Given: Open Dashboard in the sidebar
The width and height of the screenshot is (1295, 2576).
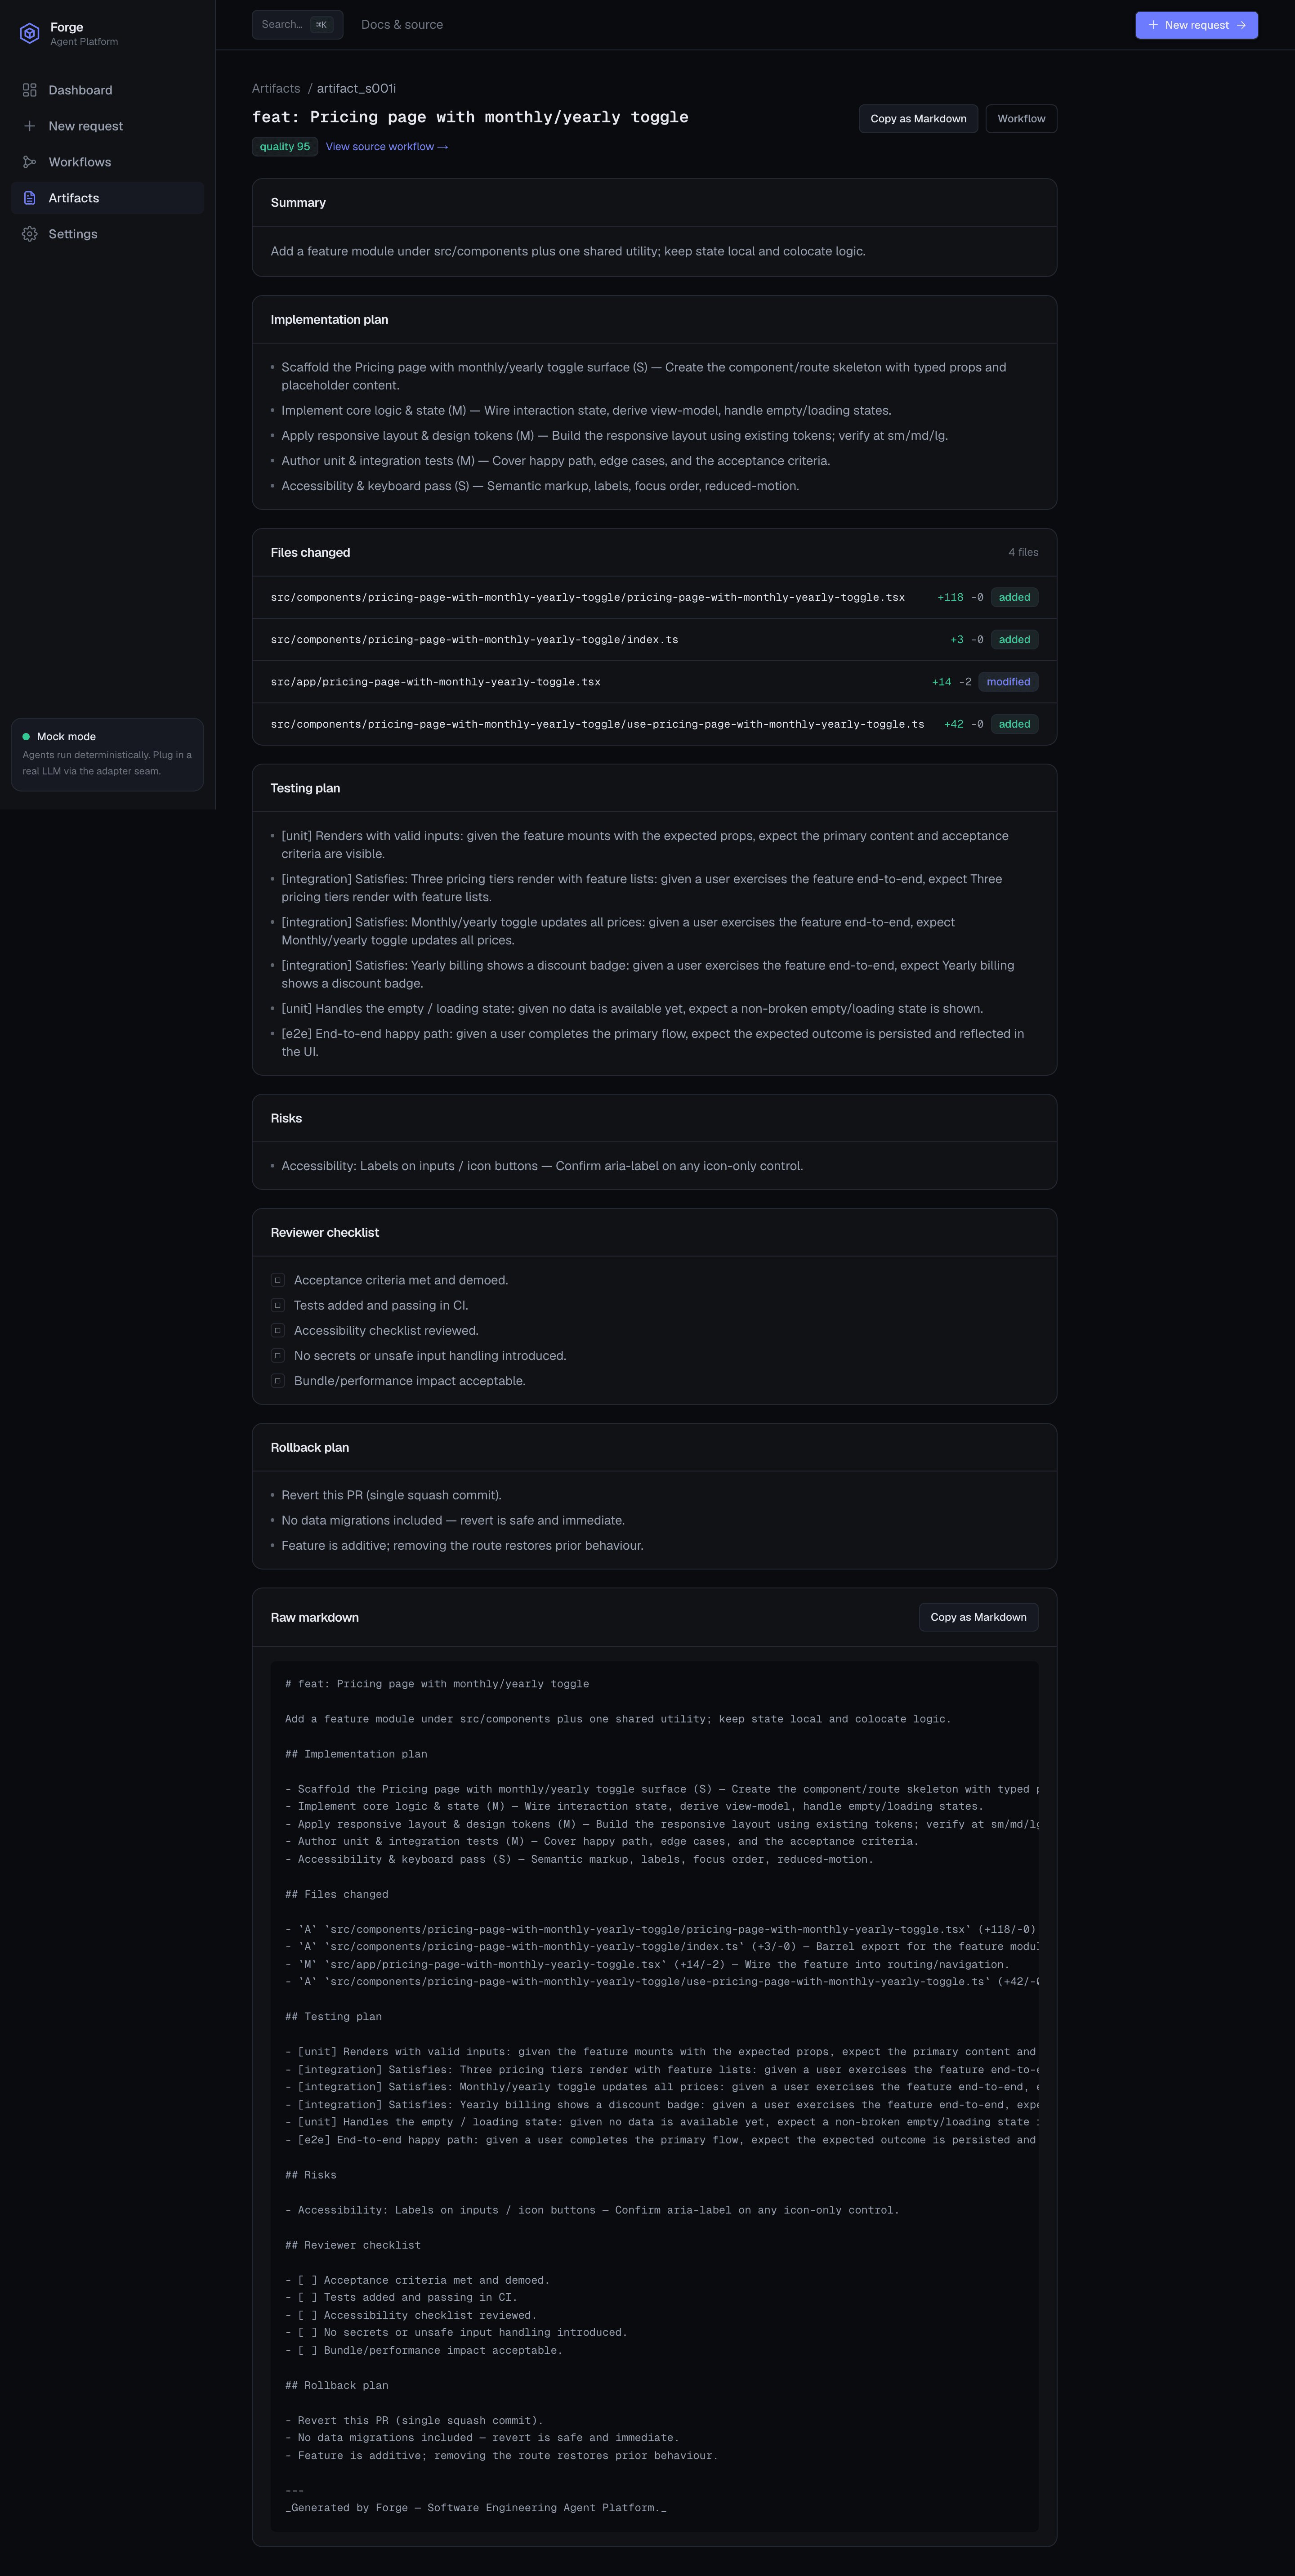Looking at the screenshot, I should 107,90.
